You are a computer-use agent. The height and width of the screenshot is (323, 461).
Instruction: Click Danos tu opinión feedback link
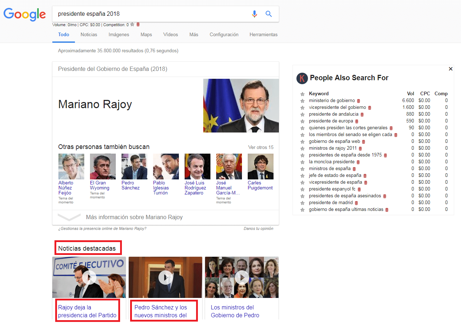click(258, 228)
